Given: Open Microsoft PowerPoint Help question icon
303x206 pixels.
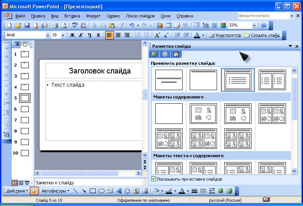Looking at the screenshot, I should [264, 25].
